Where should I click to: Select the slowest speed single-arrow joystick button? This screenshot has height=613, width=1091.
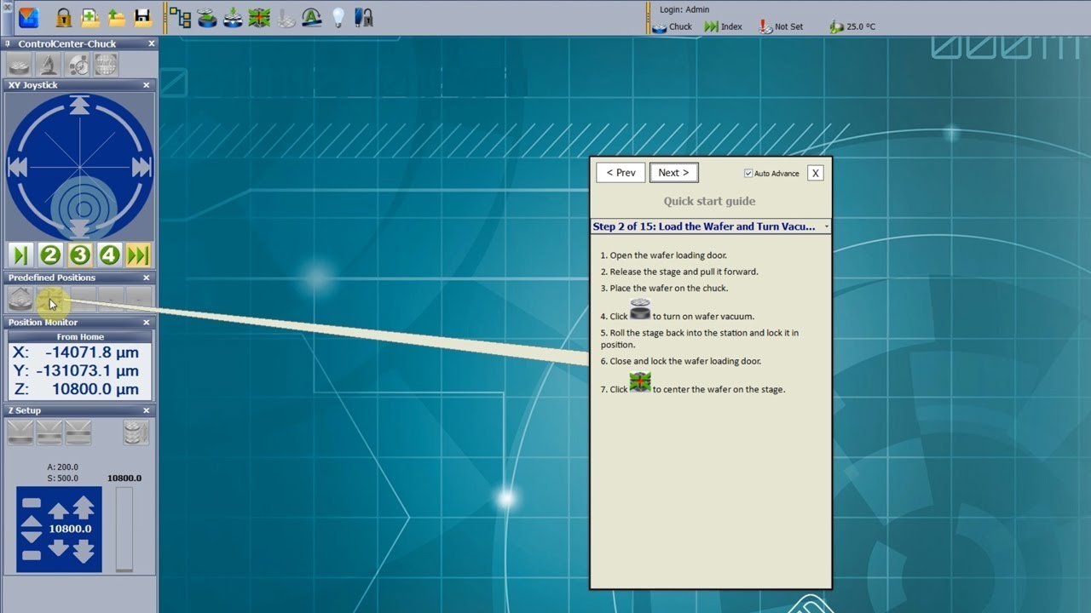(20, 255)
